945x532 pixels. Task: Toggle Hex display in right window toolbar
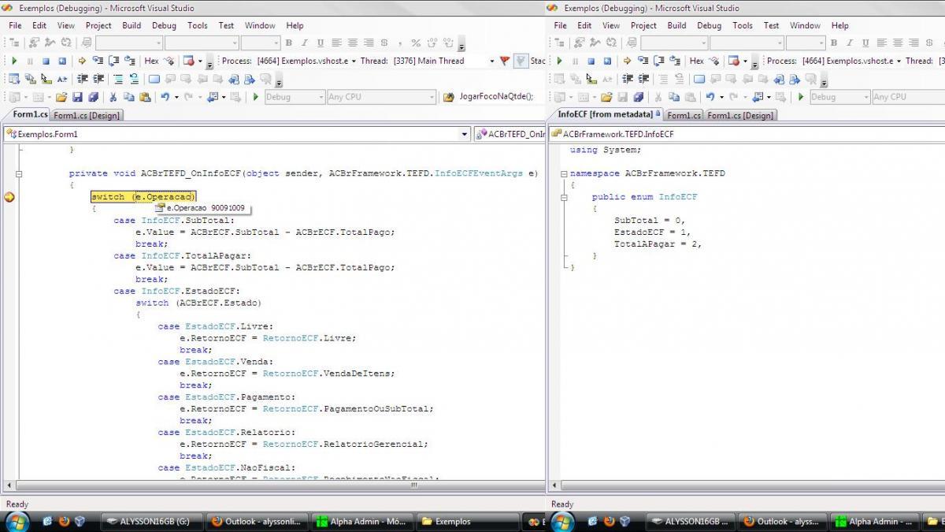click(696, 61)
